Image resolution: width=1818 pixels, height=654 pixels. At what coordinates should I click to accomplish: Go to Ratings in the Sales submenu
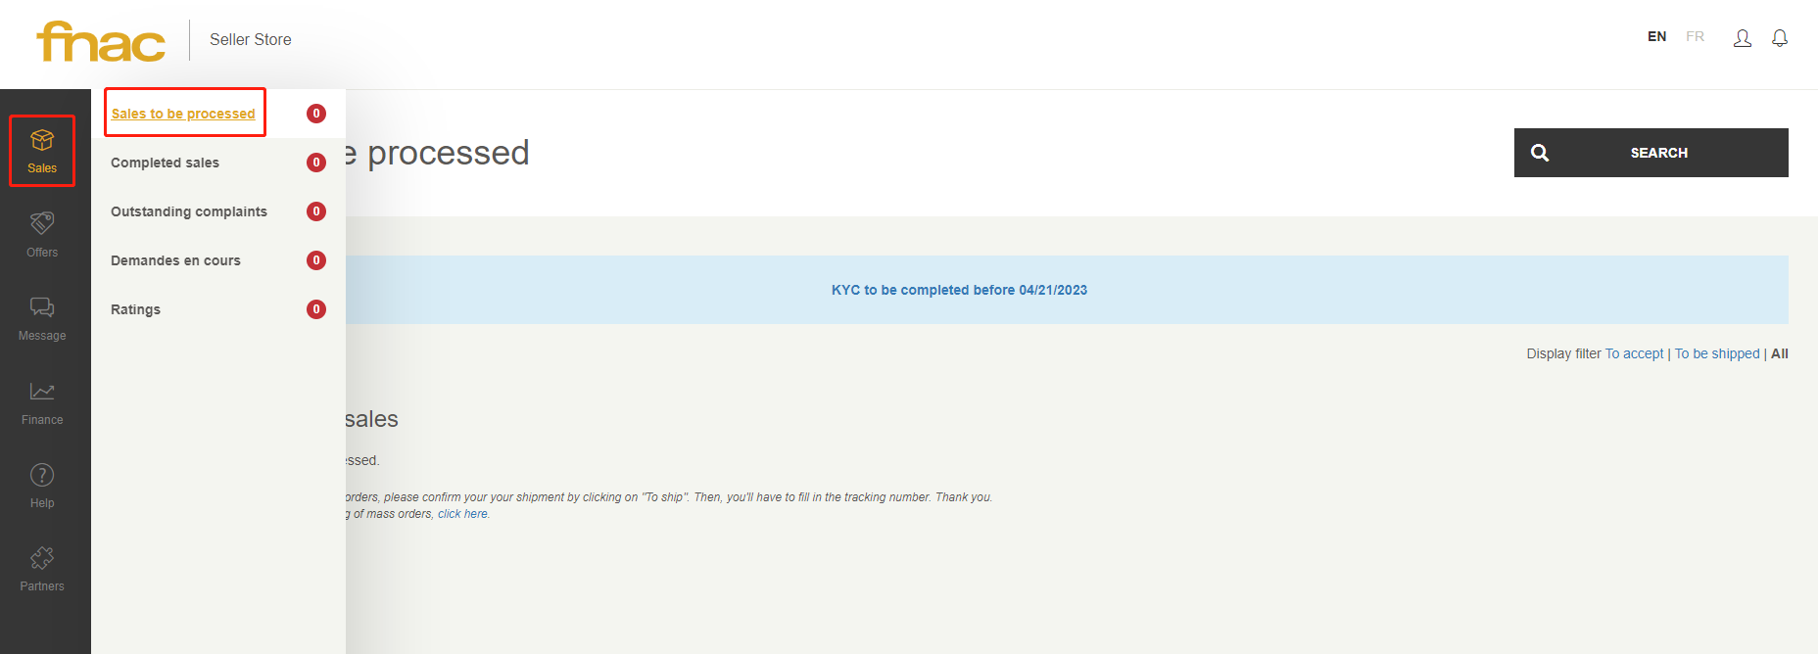tap(135, 309)
